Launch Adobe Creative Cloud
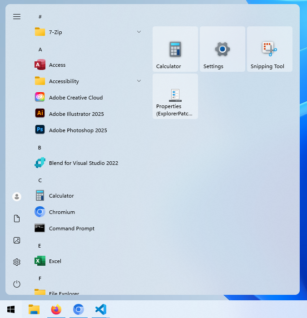 coord(88,98)
